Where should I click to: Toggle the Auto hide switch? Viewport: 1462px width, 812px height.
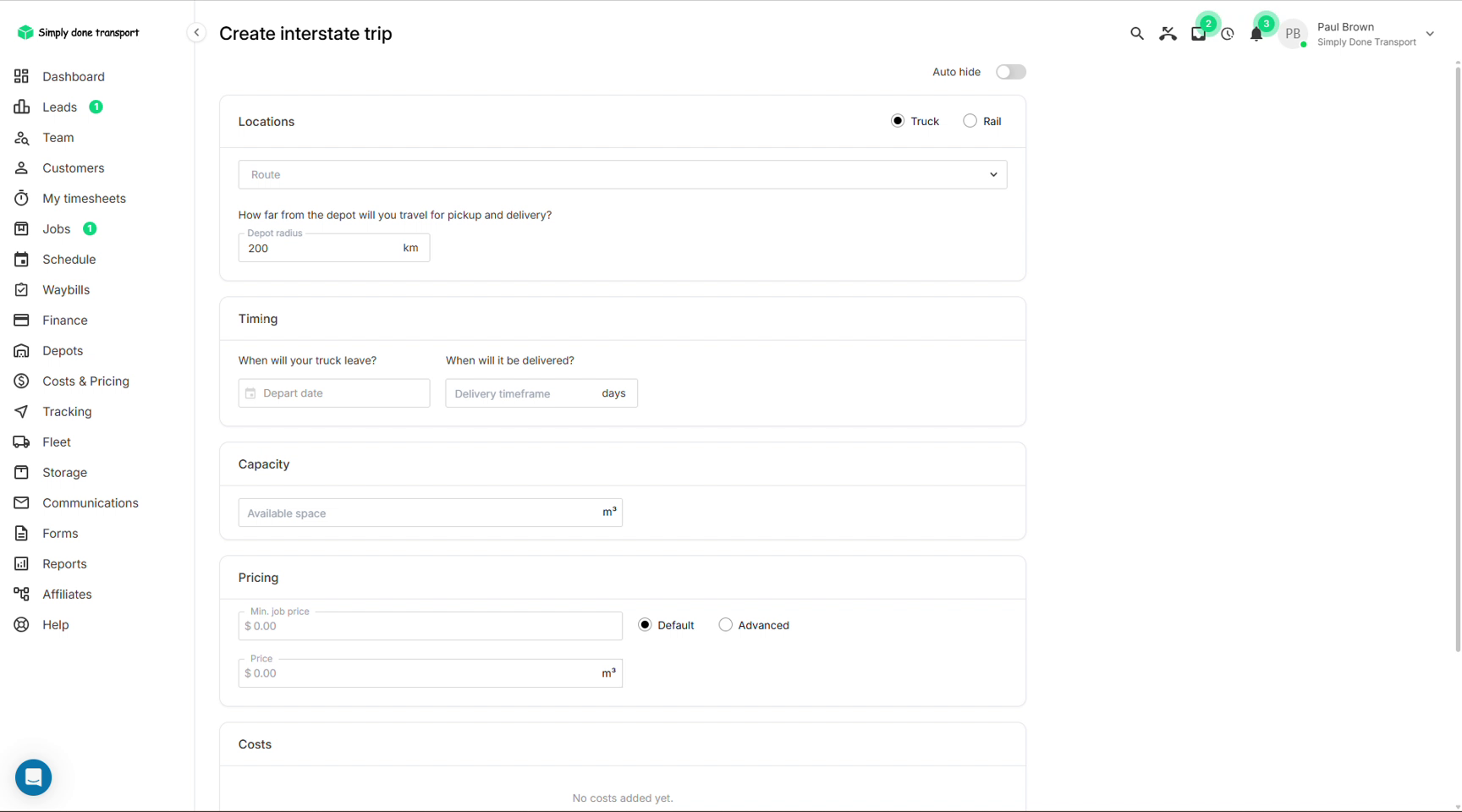pos(1010,72)
